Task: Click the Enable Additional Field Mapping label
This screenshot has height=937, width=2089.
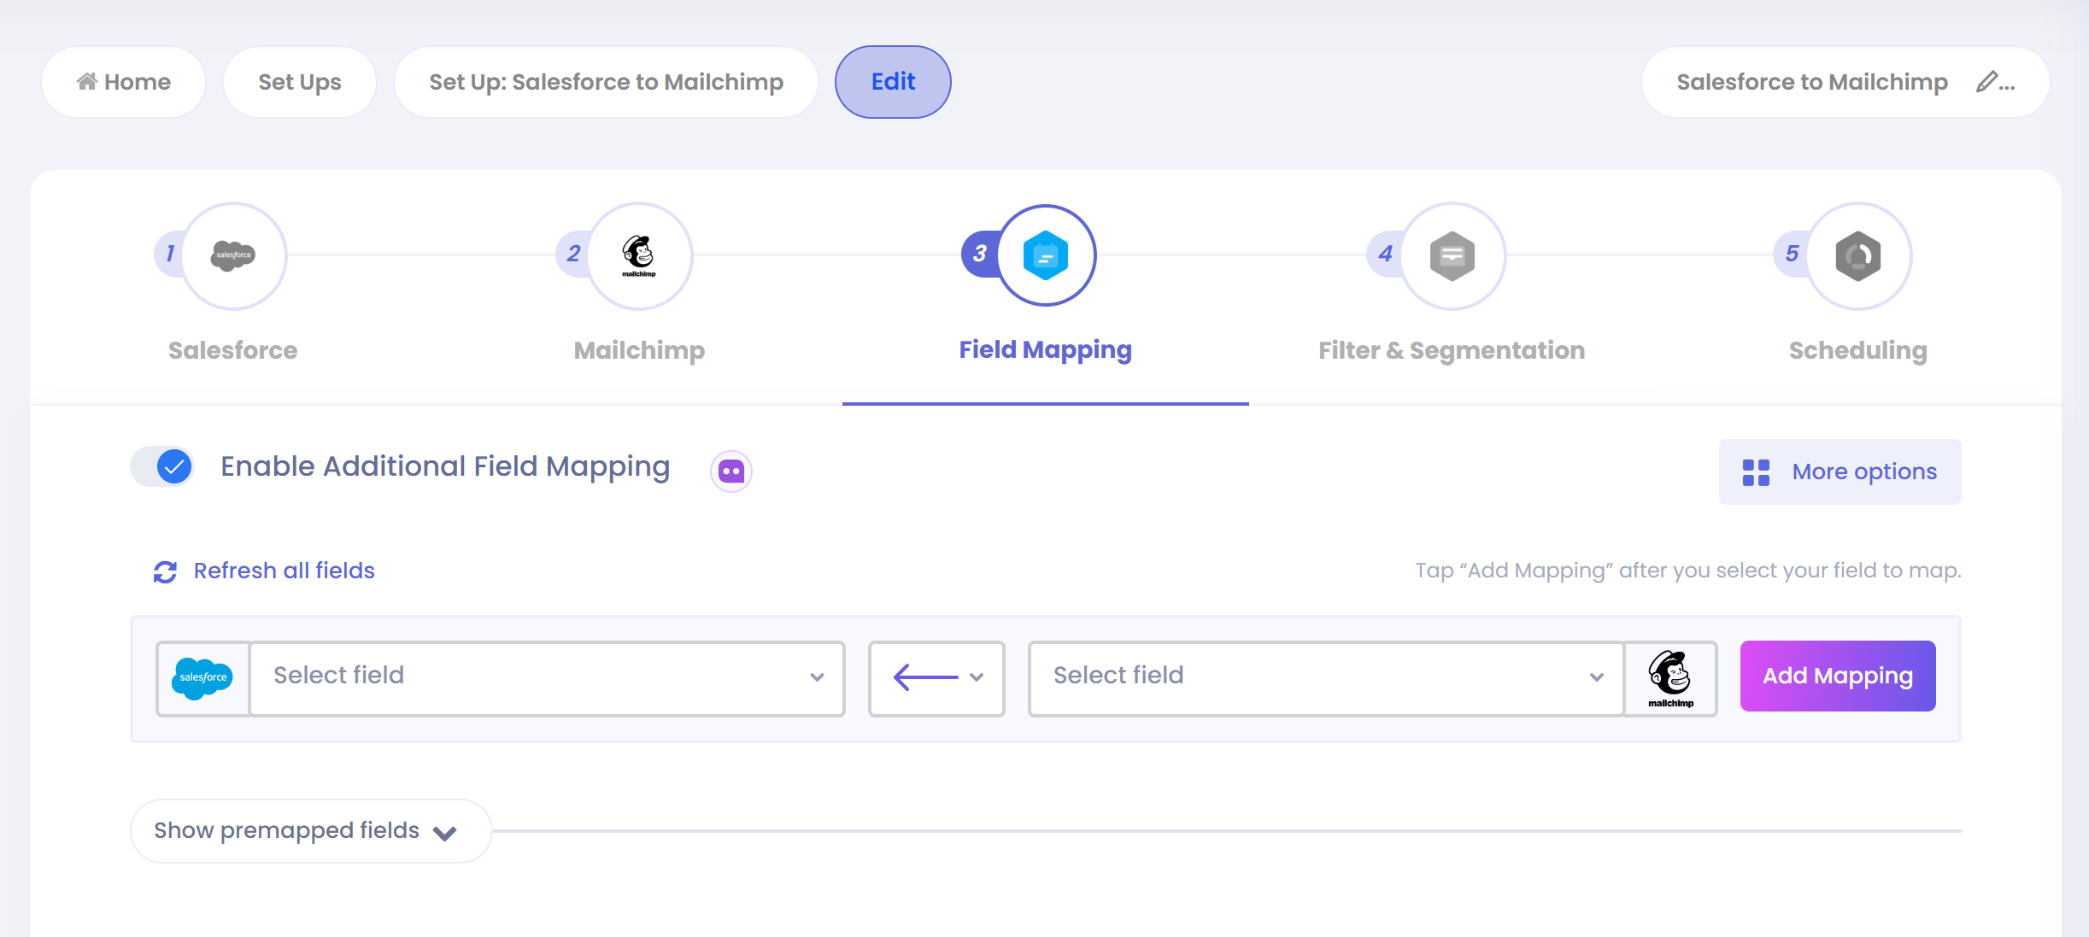Action: (445, 467)
